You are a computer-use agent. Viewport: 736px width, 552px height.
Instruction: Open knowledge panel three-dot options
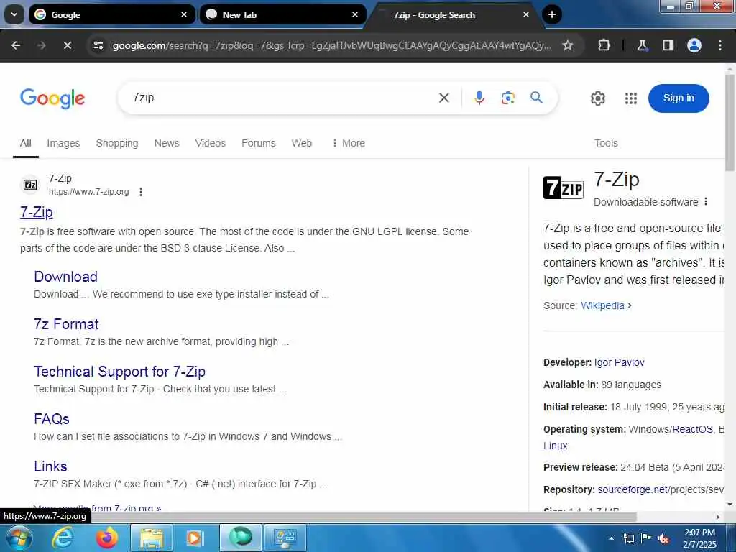pos(706,202)
